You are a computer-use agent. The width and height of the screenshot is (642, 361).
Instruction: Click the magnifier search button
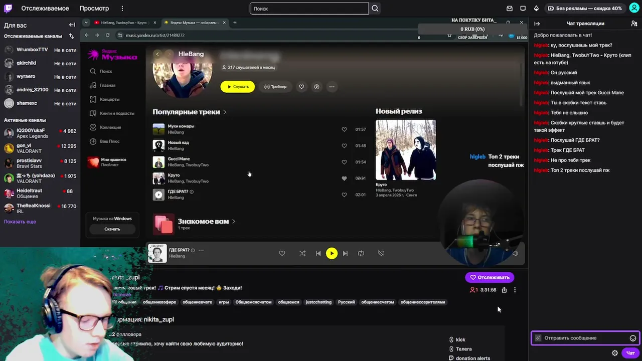pos(375,9)
